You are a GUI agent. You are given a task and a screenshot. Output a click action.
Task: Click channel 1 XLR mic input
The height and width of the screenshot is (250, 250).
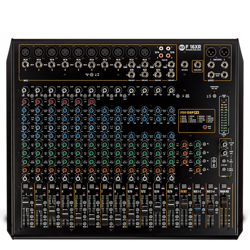[24, 51]
